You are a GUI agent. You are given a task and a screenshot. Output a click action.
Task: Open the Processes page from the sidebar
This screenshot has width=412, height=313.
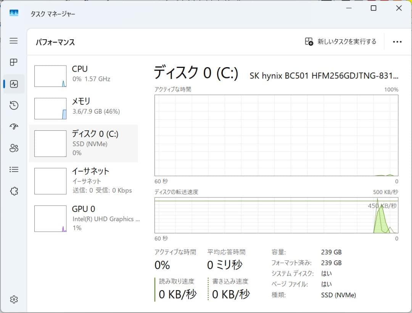[x=14, y=63]
